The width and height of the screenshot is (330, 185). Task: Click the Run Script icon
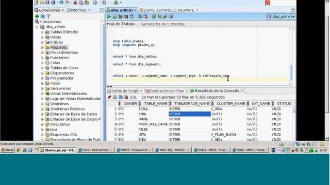tap(114, 16)
